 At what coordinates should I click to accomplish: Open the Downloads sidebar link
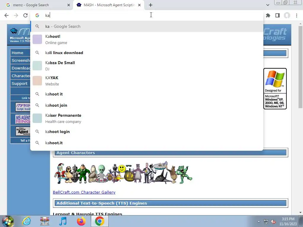coord(21,68)
